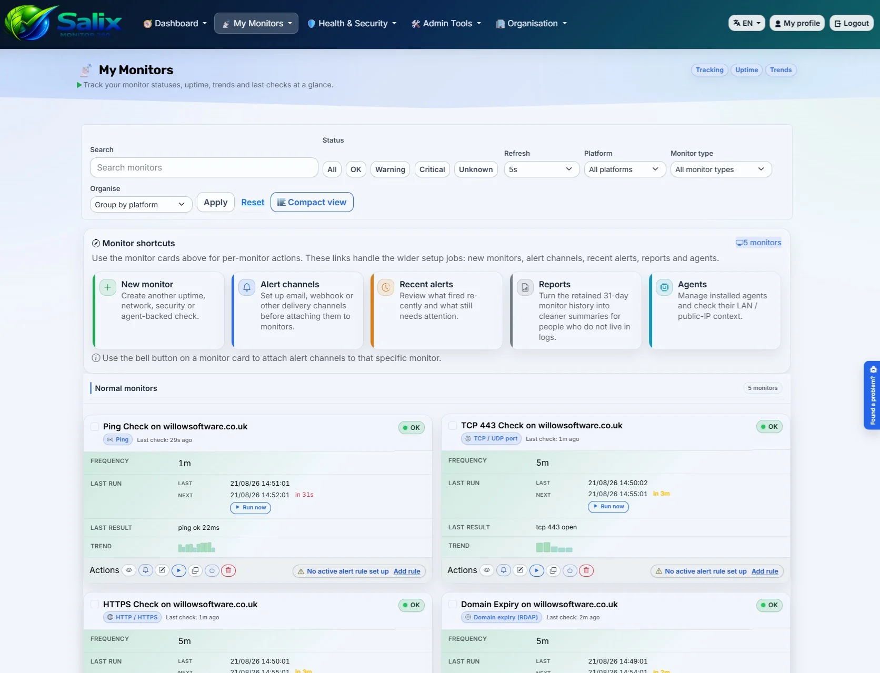The height and width of the screenshot is (673, 880).
Task: Run the Ping Check now
Action: 251,508
